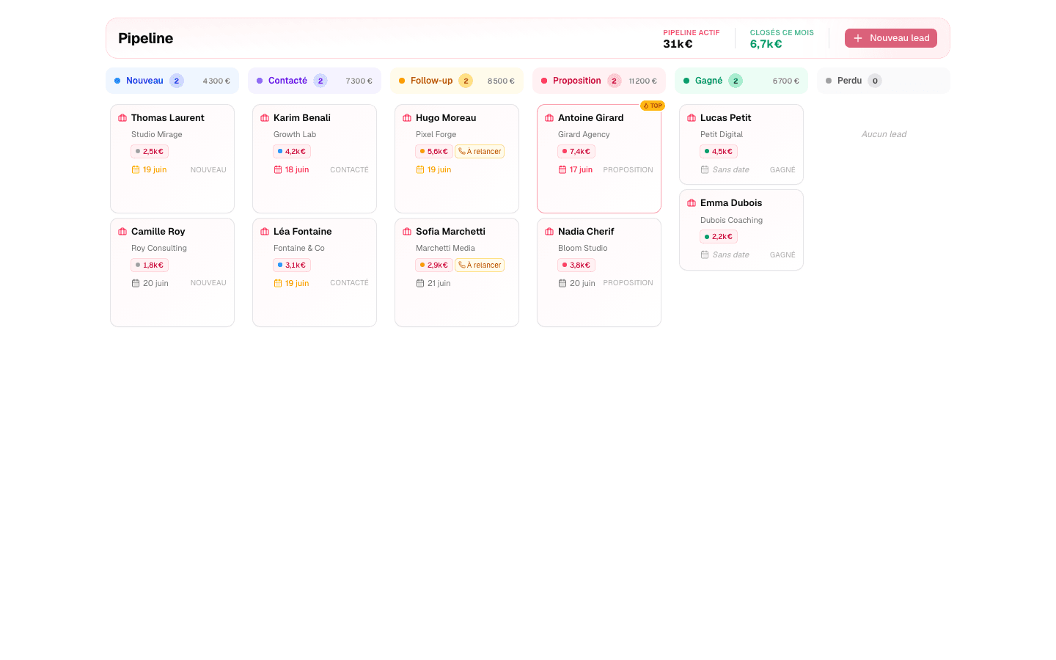The image size is (1056, 660).
Task: Click the Aucun lead placeholder text
Action: coord(884,134)
